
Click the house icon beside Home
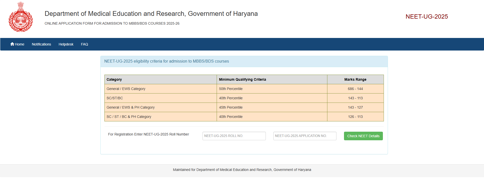12,44
